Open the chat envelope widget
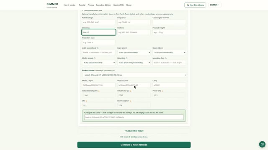The image size is (268, 150). [262, 144]
